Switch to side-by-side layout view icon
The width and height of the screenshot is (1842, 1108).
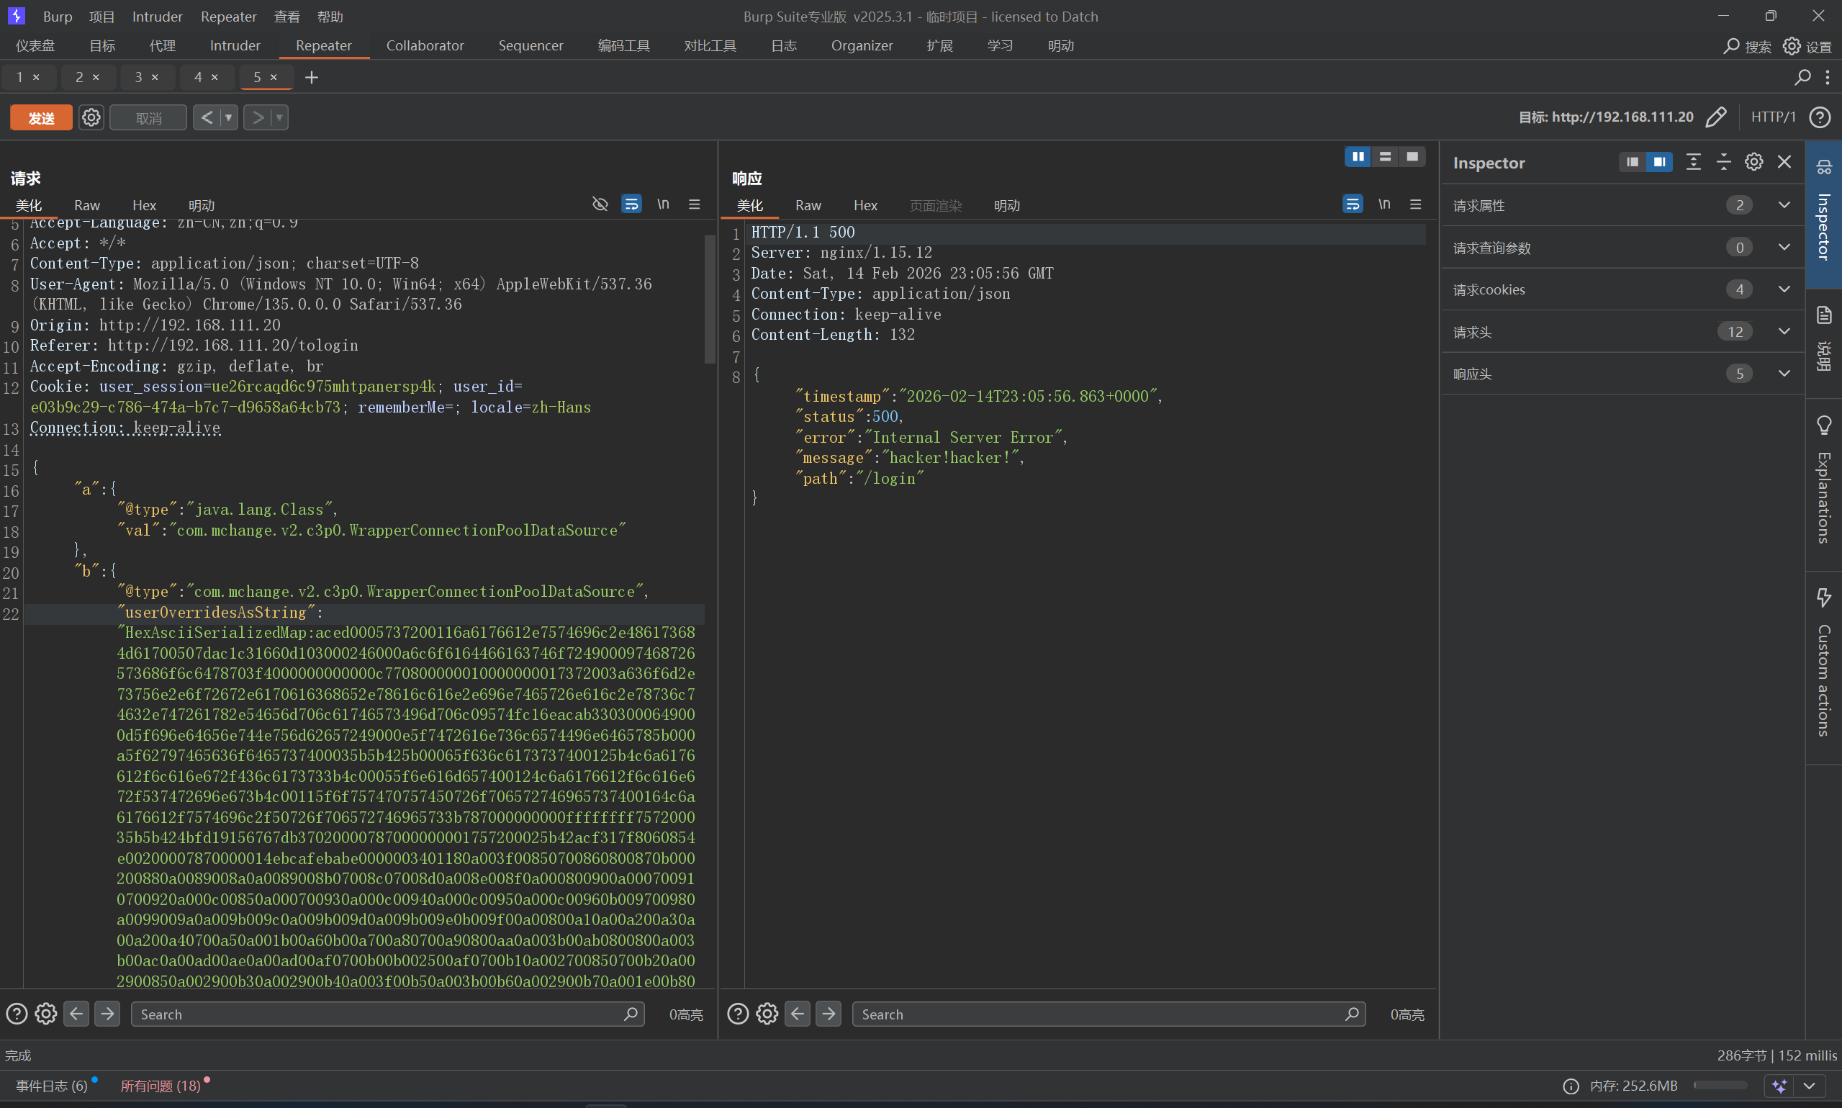pos(1358,157)
